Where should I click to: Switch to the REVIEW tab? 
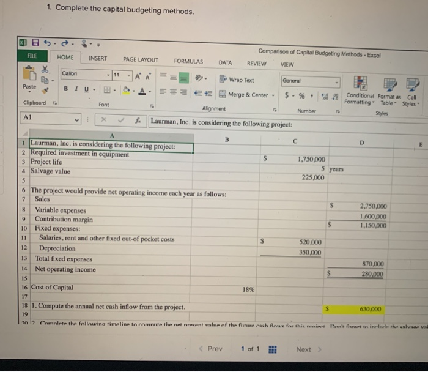pyautogui.click(x=257, y=64)
